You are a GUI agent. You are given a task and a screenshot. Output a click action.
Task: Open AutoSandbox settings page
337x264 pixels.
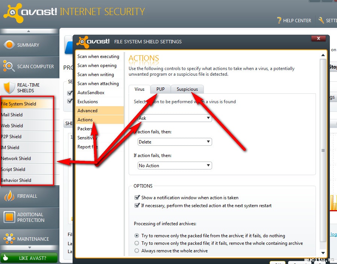pyautogui.click(x=100, y=93)
